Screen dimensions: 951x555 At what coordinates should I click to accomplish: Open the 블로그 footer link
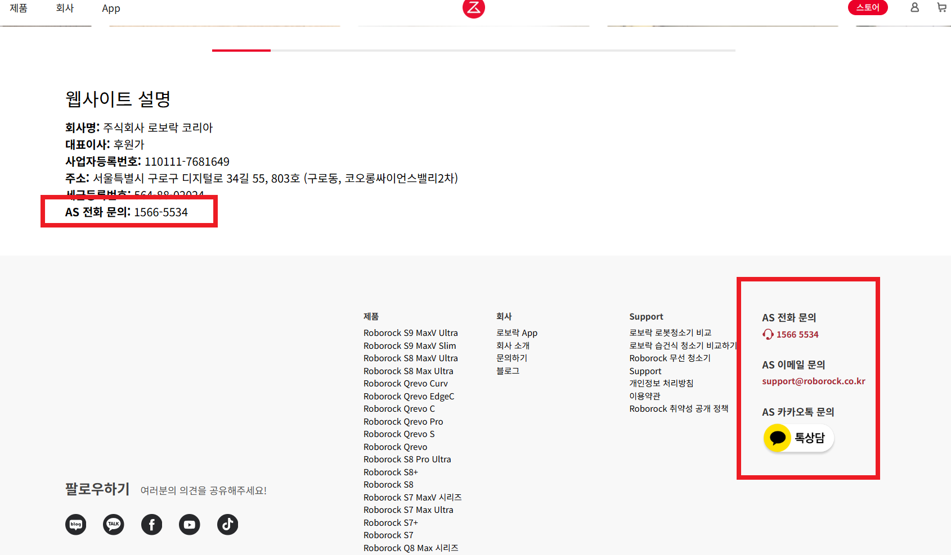point(508,371)
